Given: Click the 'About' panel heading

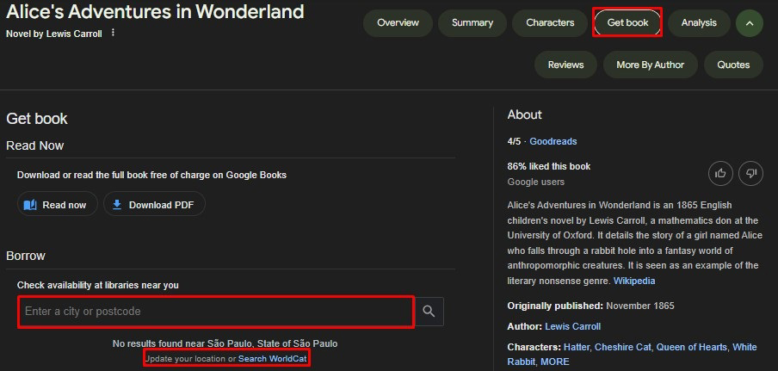Looking at the screenshot, I should tap(524, 114).
